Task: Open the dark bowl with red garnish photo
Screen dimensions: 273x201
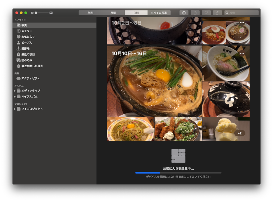Action: click(x=155, y=31)
